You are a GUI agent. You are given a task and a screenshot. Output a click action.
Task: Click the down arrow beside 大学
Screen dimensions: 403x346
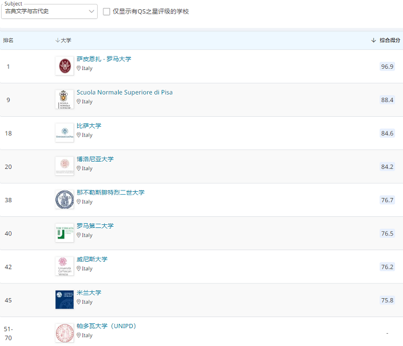pos(58,41)
